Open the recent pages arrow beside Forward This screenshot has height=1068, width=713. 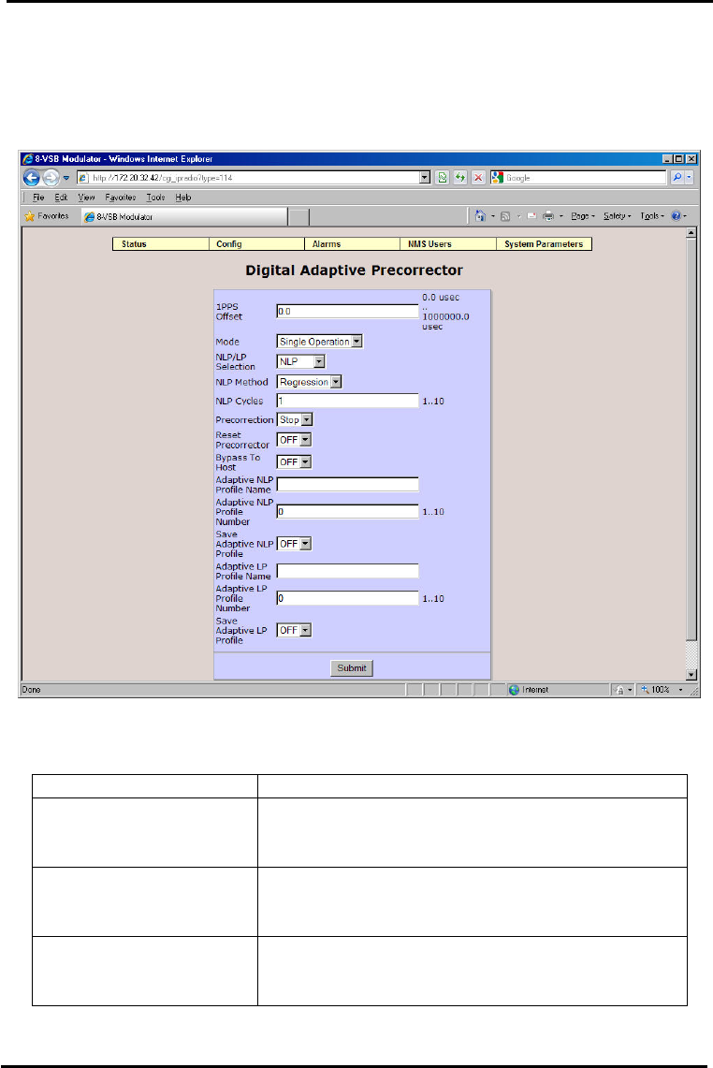point(66,178)
